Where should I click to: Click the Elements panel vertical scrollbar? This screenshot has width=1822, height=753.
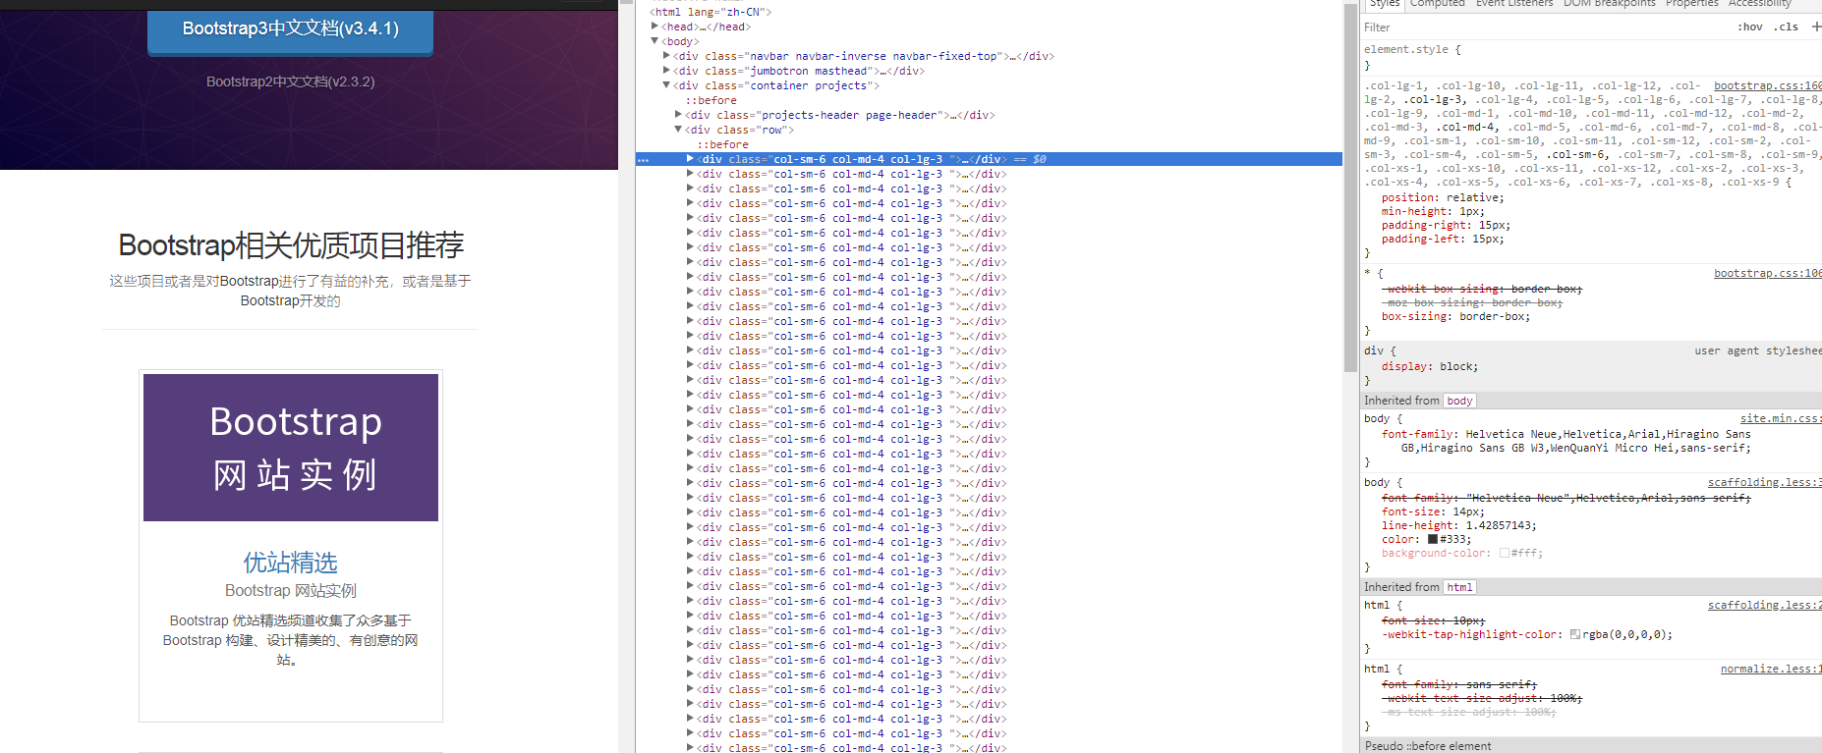click(1350, 187)
